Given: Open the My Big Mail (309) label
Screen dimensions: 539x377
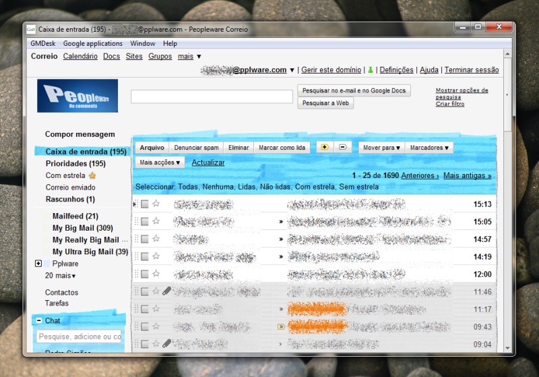Looking at the screenshot, I should [x=82, y=228].
